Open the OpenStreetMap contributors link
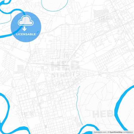134x134 pixels. (121, 132)
